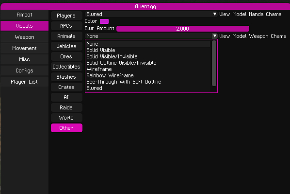This screenshot has width=290, height=194.
Task: Select the Crates category
Action: (x=66, y=87)
